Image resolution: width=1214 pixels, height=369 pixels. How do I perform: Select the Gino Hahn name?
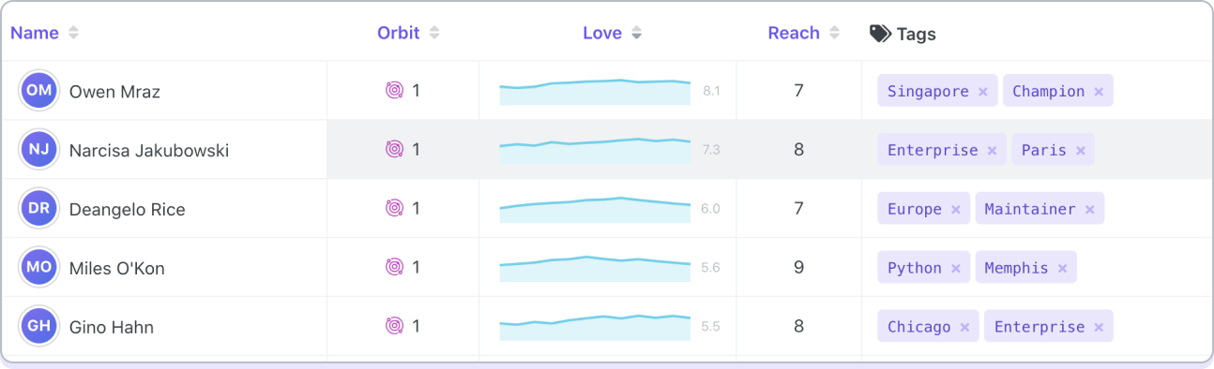[111, 328]
